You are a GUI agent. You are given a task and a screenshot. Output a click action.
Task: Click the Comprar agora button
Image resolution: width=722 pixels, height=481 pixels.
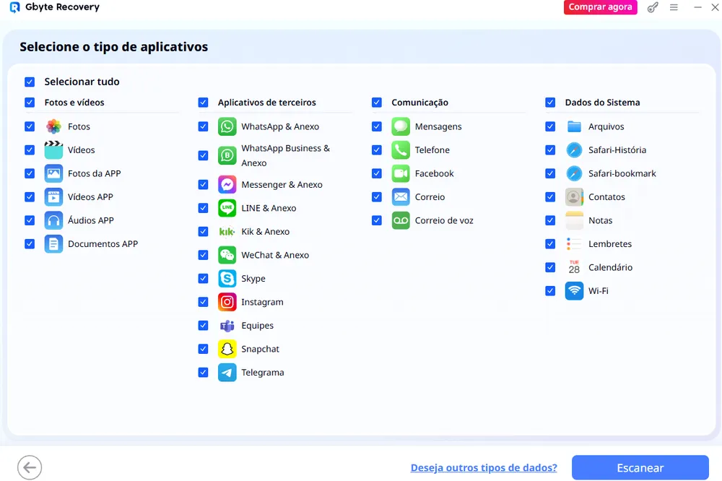click(x=600, y=7)
